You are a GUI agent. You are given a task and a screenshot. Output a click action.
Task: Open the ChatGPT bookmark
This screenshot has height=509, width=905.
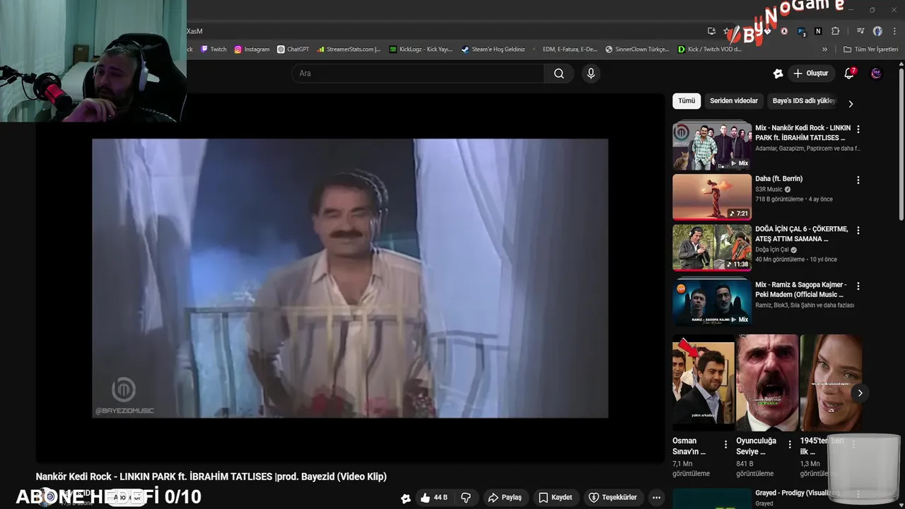(293, 49)
